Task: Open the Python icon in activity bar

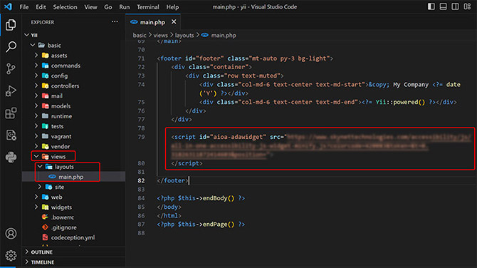Action: pyautogui.click(x=11, y=157)
